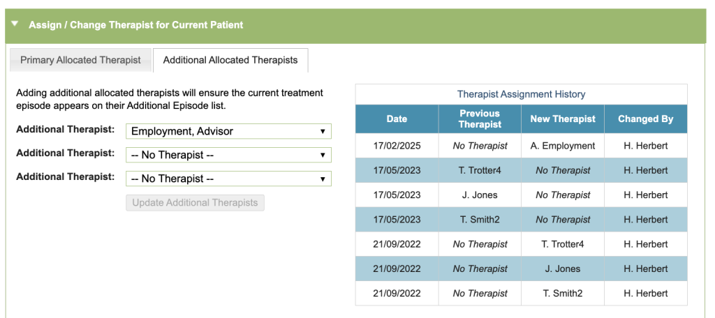Click the Date column header
This screenshot has width=715, height=318.
coord(397,119)
